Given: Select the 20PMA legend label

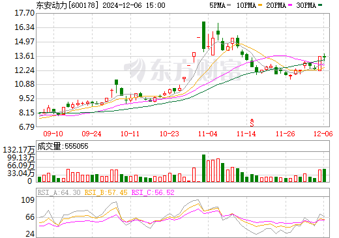Looking at the screenshot, I should click(276, 5).
